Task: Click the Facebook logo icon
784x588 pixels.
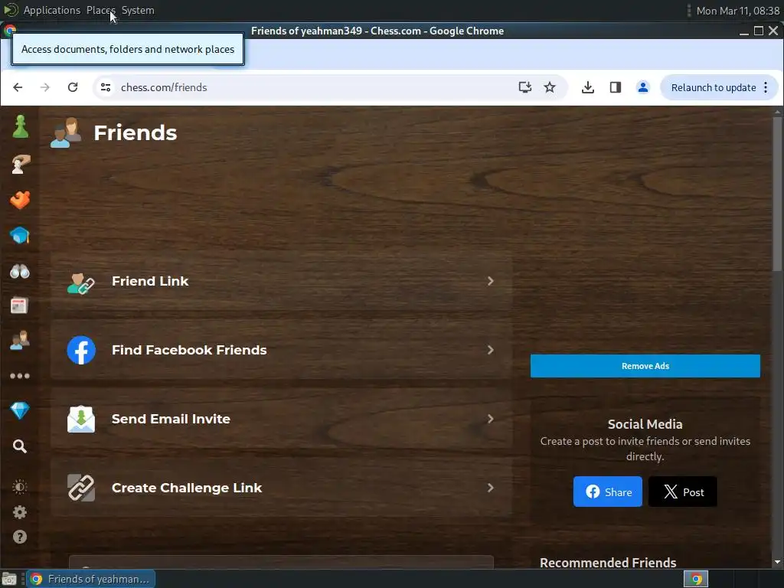Action: pos(81,350)
